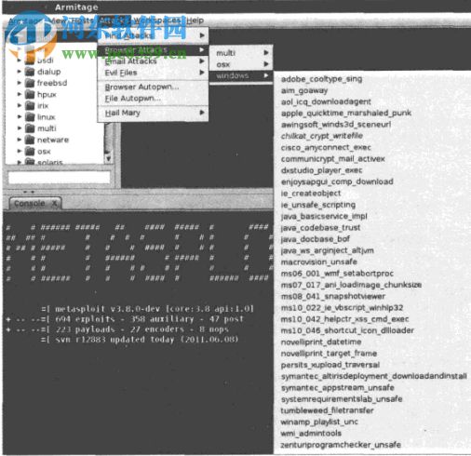471x456 pixels.
Task: Select symantec_appstream_unsafe exploit
Action: pos(338,388)
